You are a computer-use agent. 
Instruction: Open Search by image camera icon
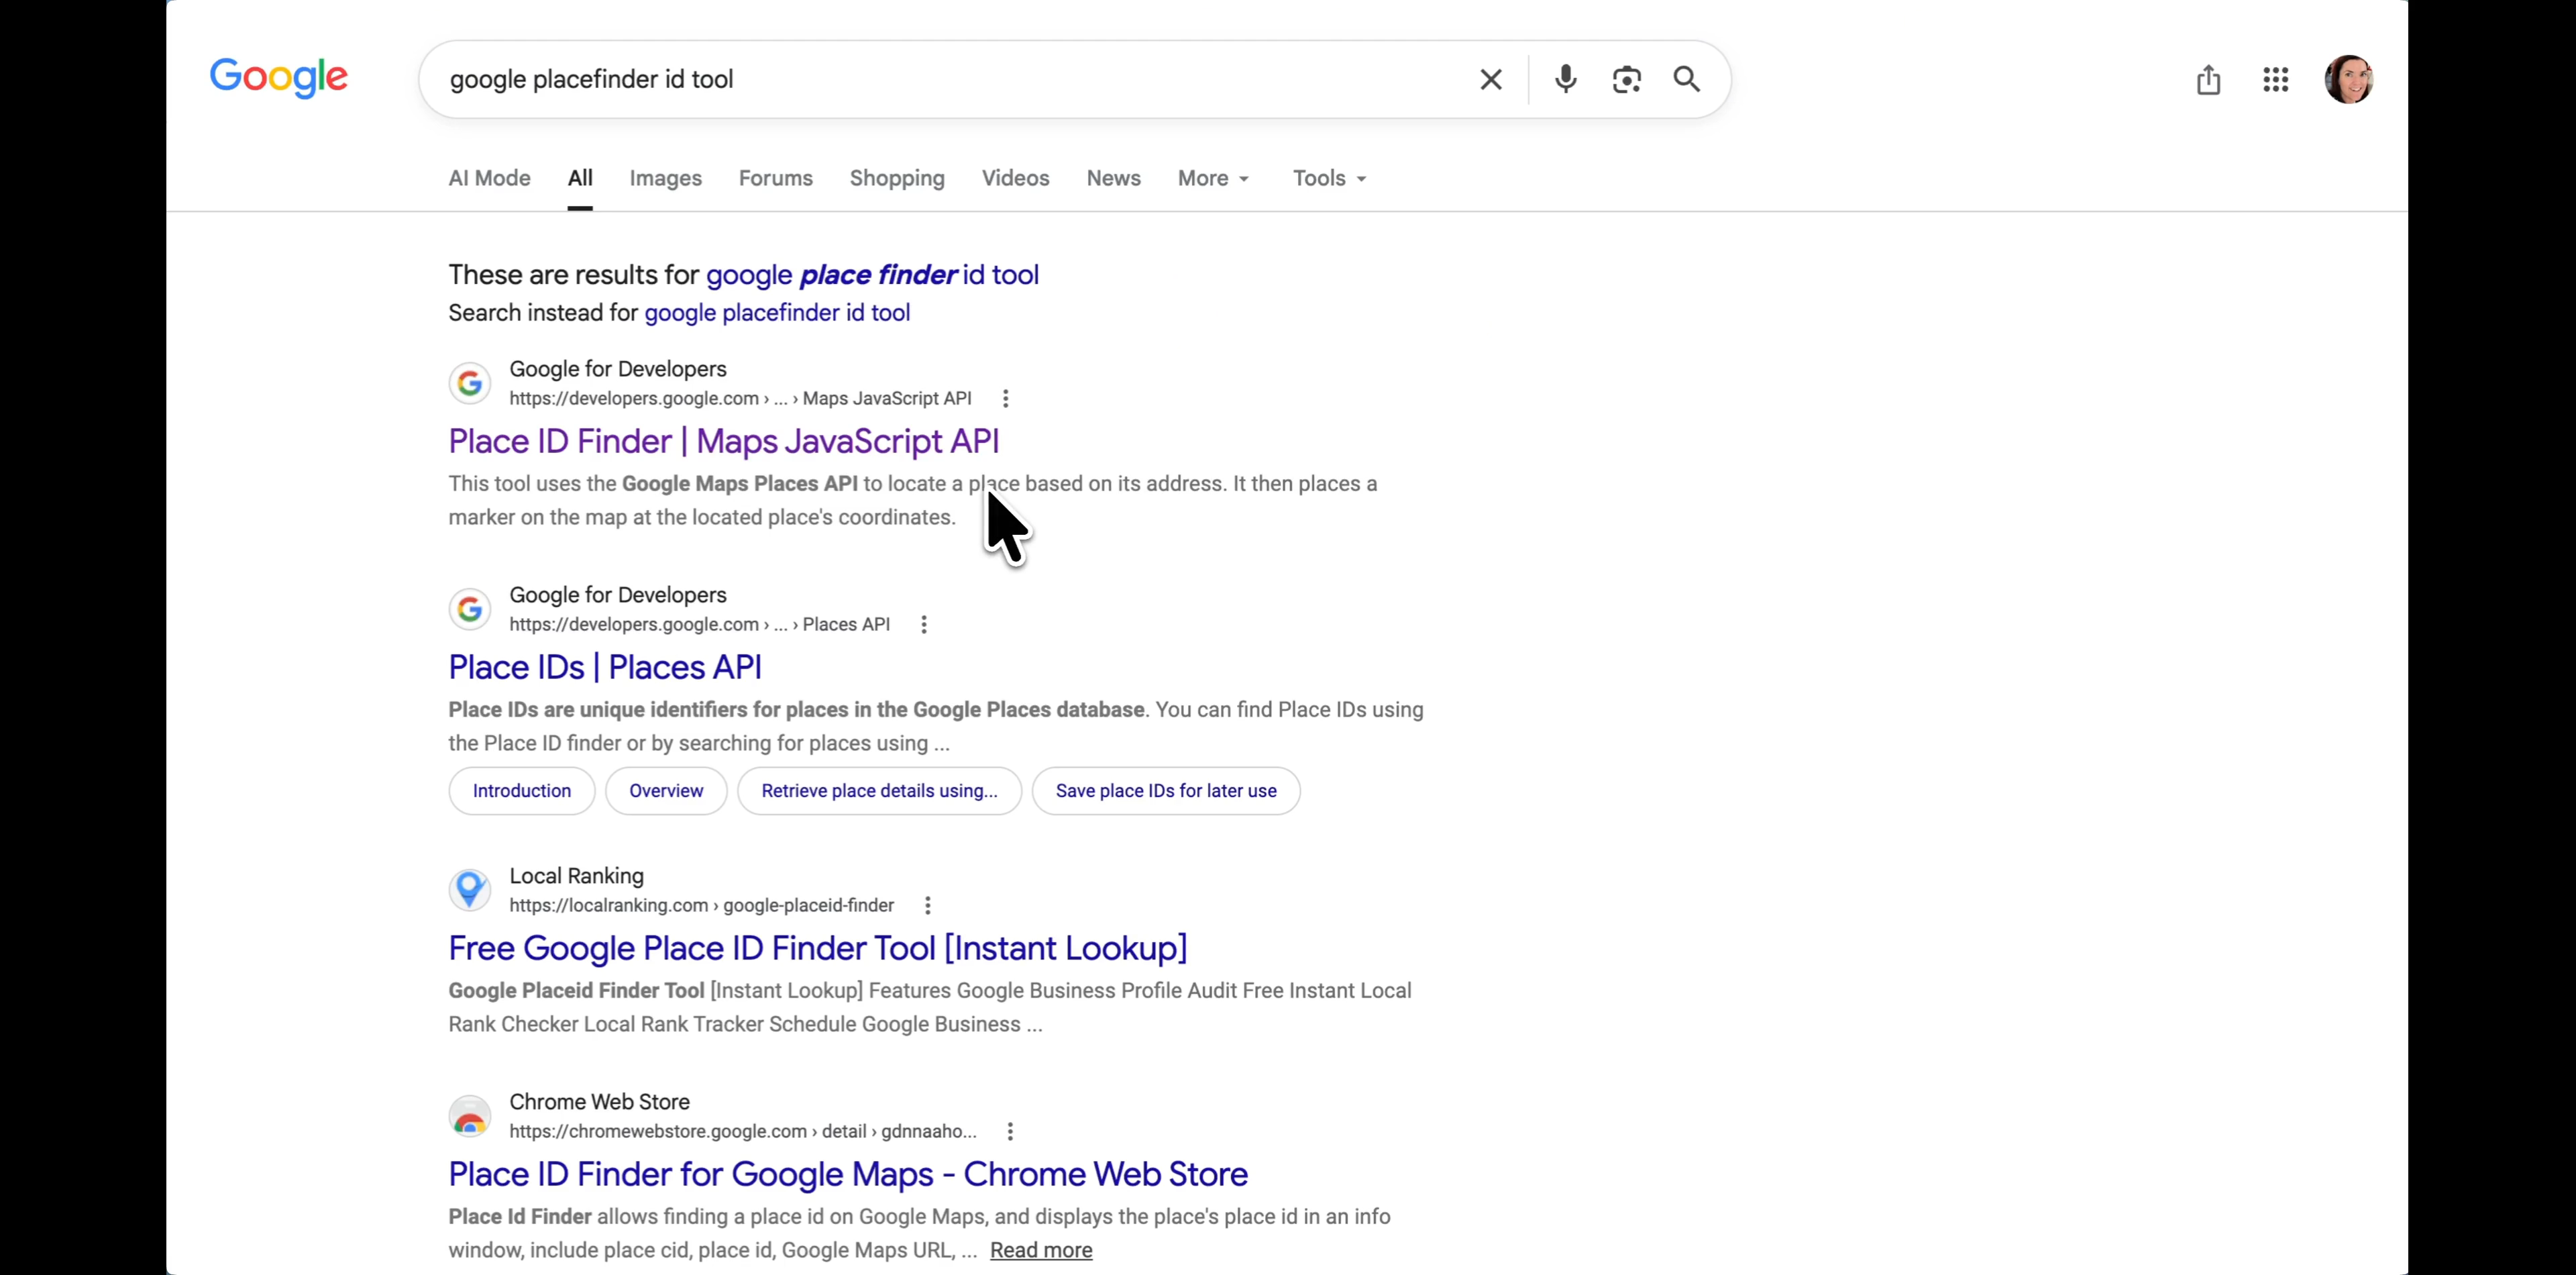1626,79
